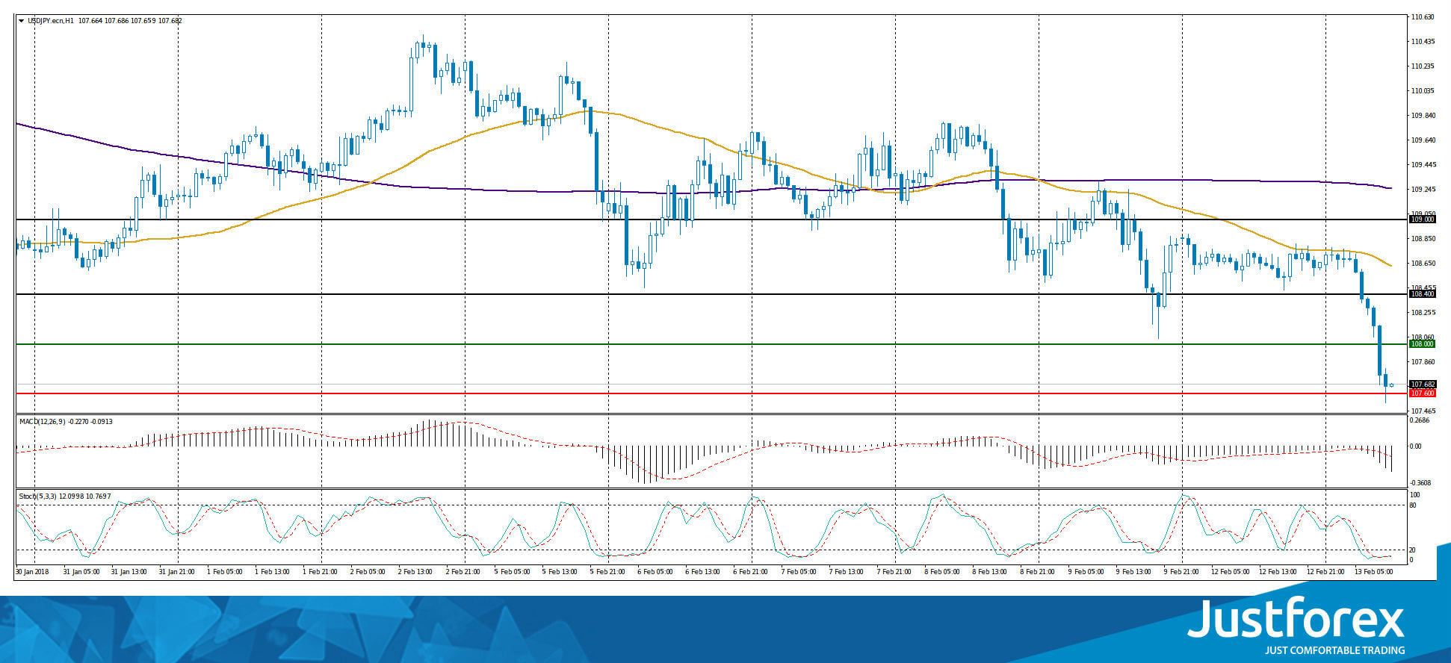Image resolution: width=1451 pixels, height=663 pixels.
Task: Click the '6 Feb 21:00' time axis label
Action: 751,572
